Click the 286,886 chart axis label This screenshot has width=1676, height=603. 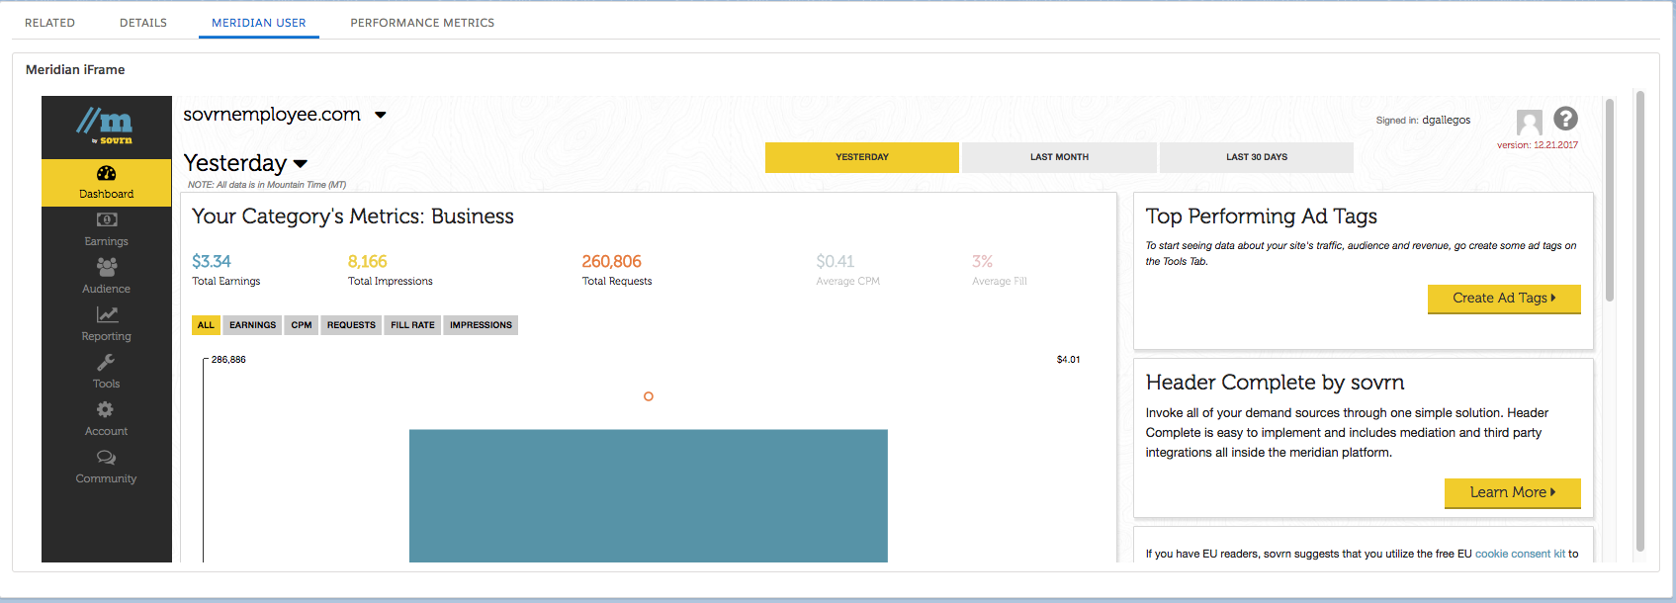[228, 360]
